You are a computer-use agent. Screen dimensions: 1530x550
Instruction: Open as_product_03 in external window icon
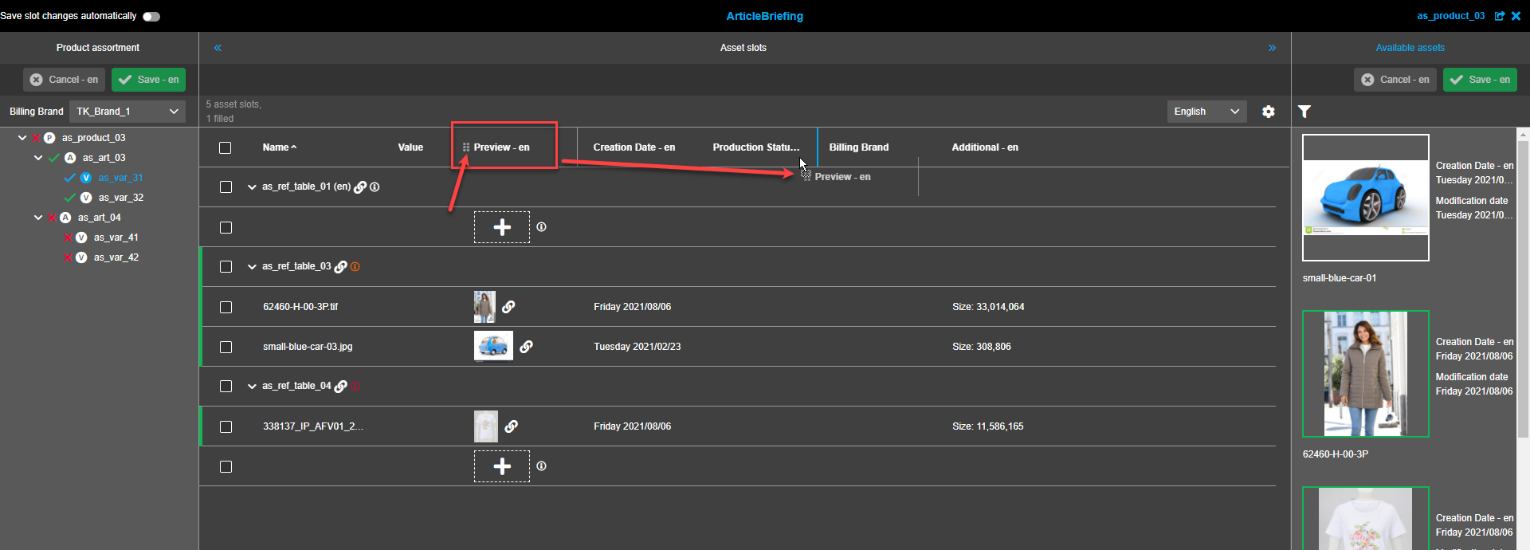[1500, 16]
